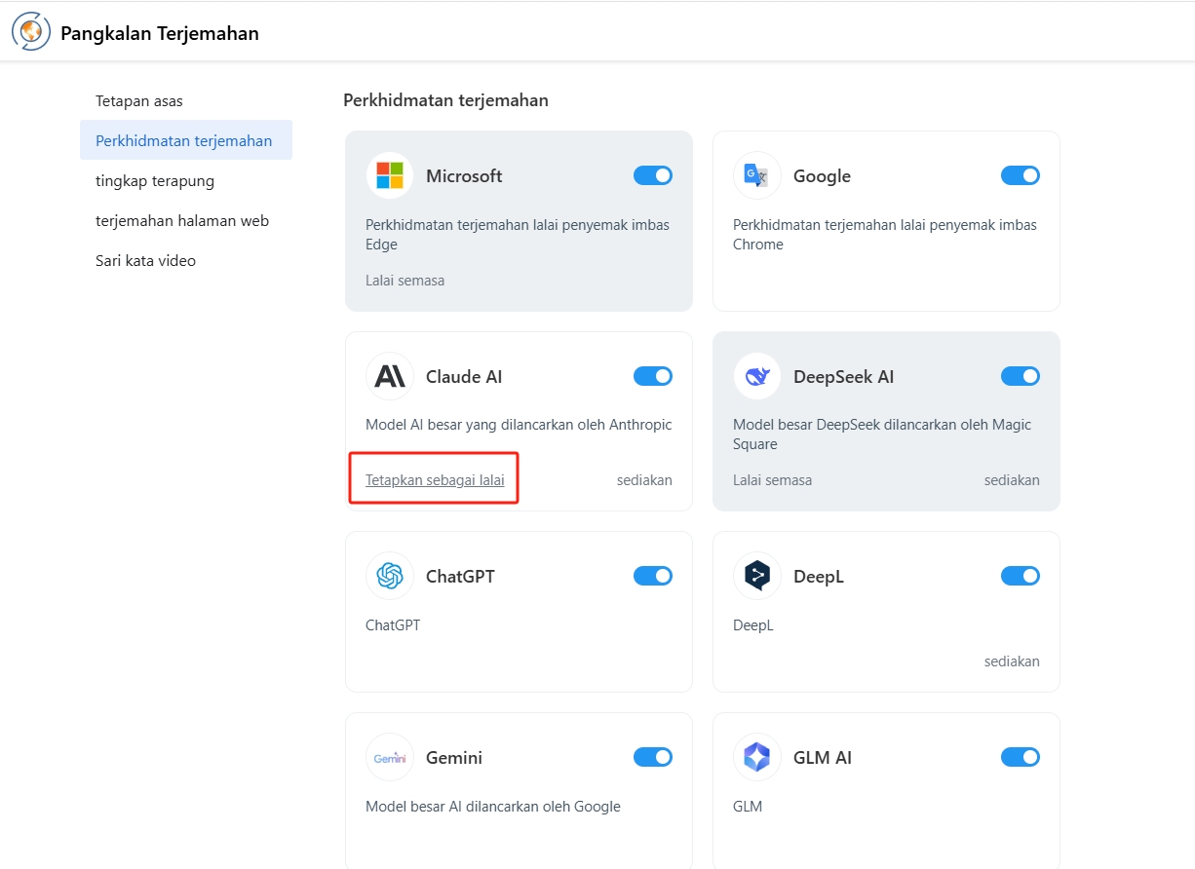This screenshot has width=1195, height=869.
Task: Click the Magic Square description text
Action: point(882,434)
